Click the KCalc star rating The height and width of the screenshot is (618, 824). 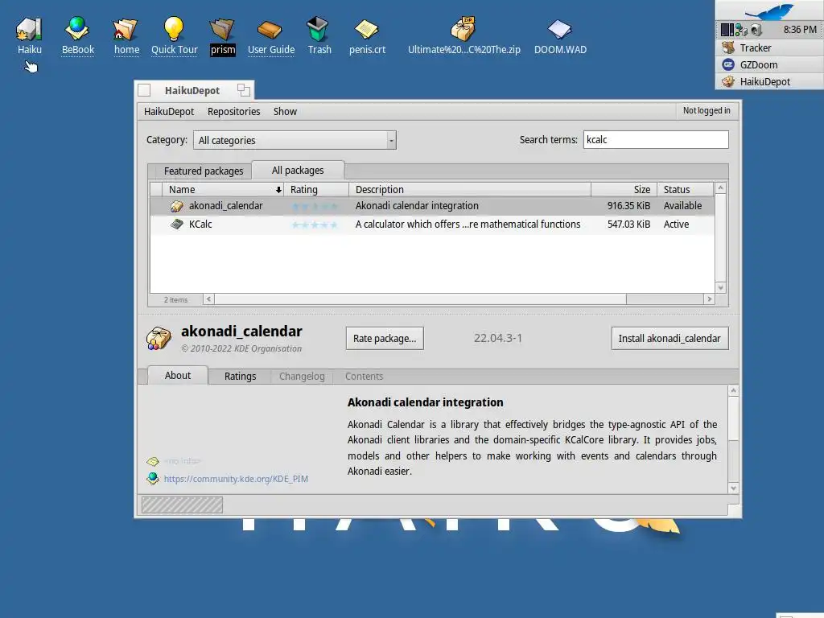pos(315,225)
